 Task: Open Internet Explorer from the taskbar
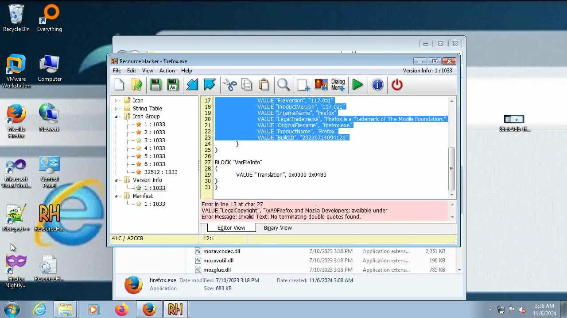point(40,309)
